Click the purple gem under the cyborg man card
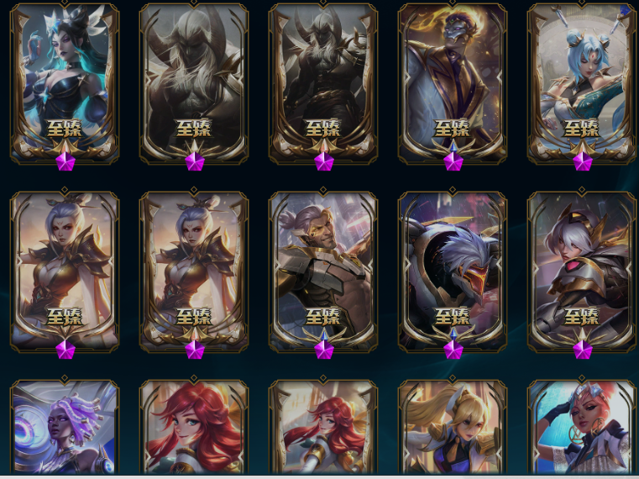639x479 pixels. (x=324, y=350)
